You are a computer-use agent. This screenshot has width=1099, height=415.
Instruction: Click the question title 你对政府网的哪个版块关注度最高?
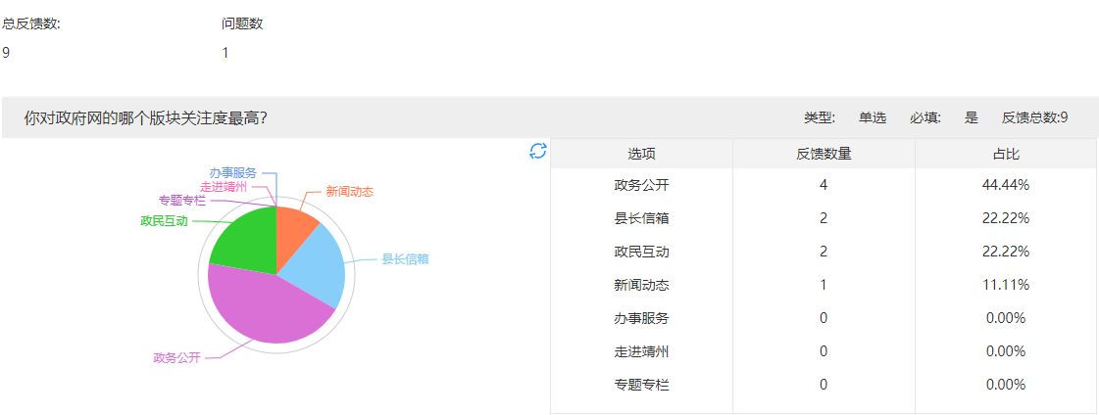145,117
